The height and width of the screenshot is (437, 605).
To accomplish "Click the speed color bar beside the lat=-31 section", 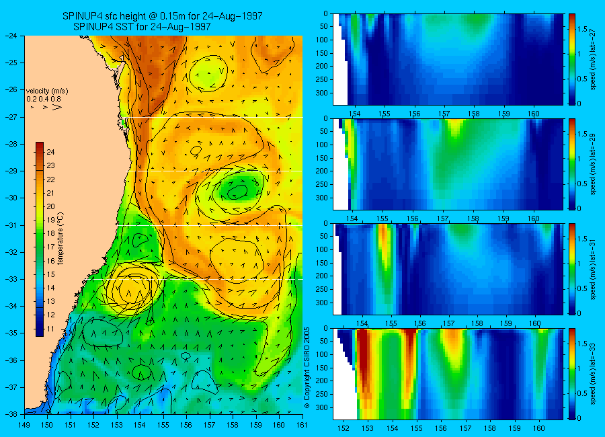I will coord(572,269).
